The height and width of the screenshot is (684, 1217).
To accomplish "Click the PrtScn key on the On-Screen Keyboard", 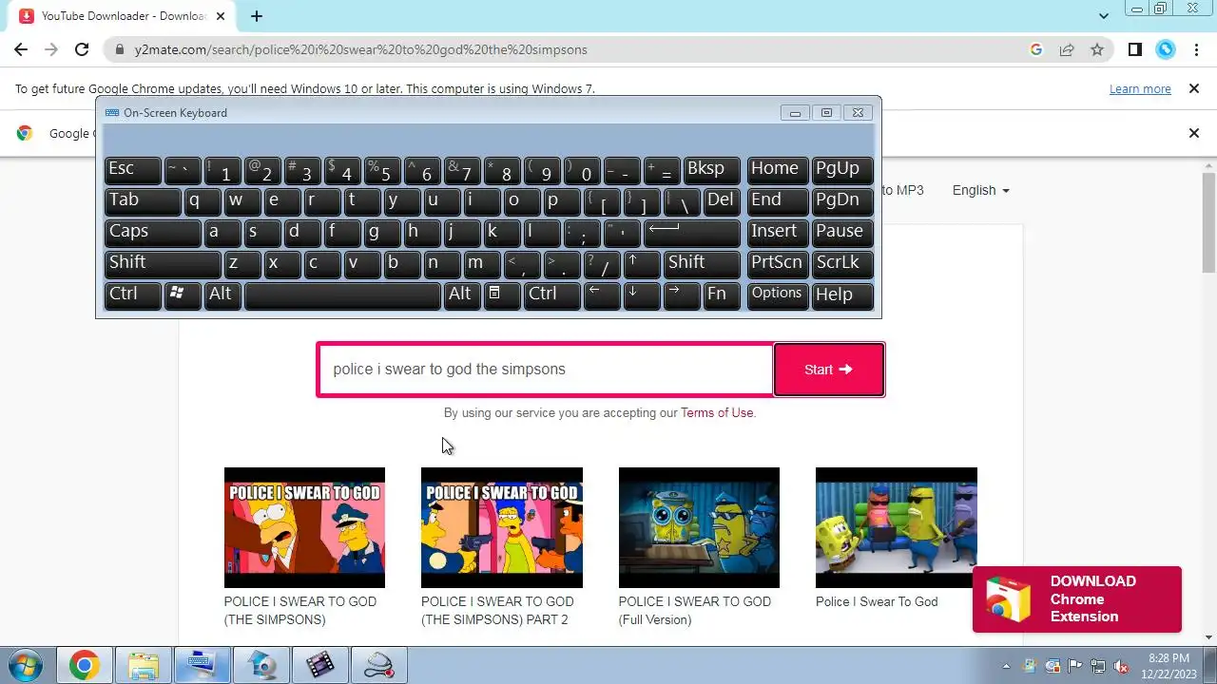I will coord(778,264).
